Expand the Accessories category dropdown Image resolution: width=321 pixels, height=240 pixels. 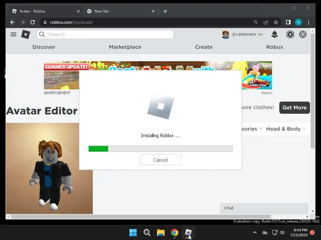click(252, 129)
